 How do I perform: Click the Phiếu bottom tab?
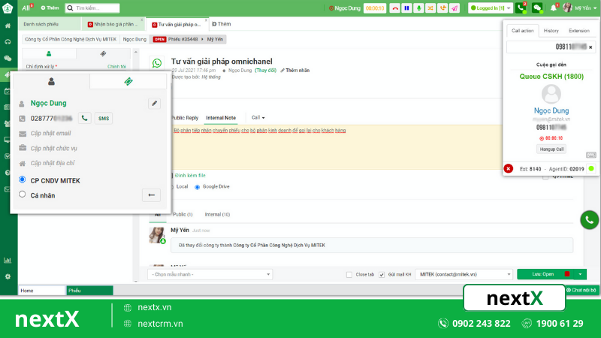pos(89,291)
